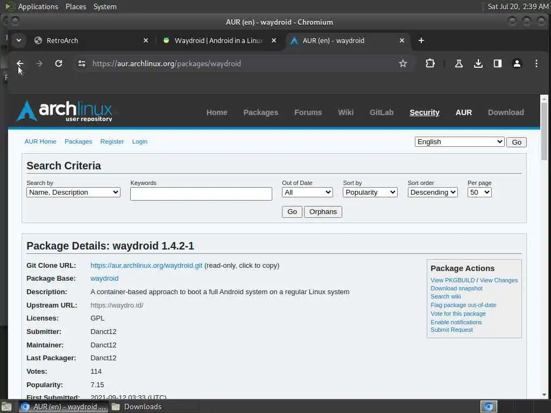
Task: Reload the AUR waydroid page
Action: tap(59, 63)
